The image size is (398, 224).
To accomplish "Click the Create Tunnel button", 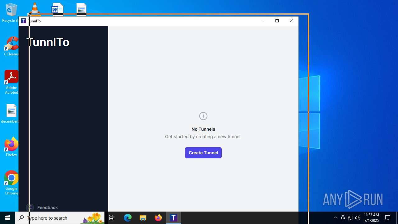I will point(203,153).
